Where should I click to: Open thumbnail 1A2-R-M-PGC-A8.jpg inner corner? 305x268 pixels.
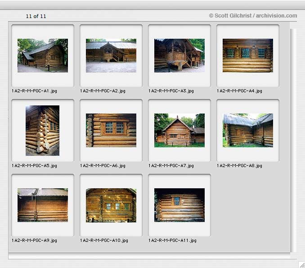click(248, 130)
